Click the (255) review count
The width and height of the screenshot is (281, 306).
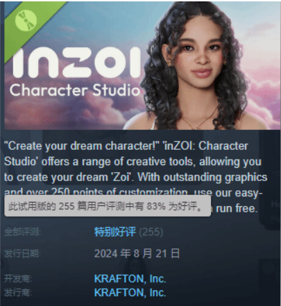tap(151, 232)
